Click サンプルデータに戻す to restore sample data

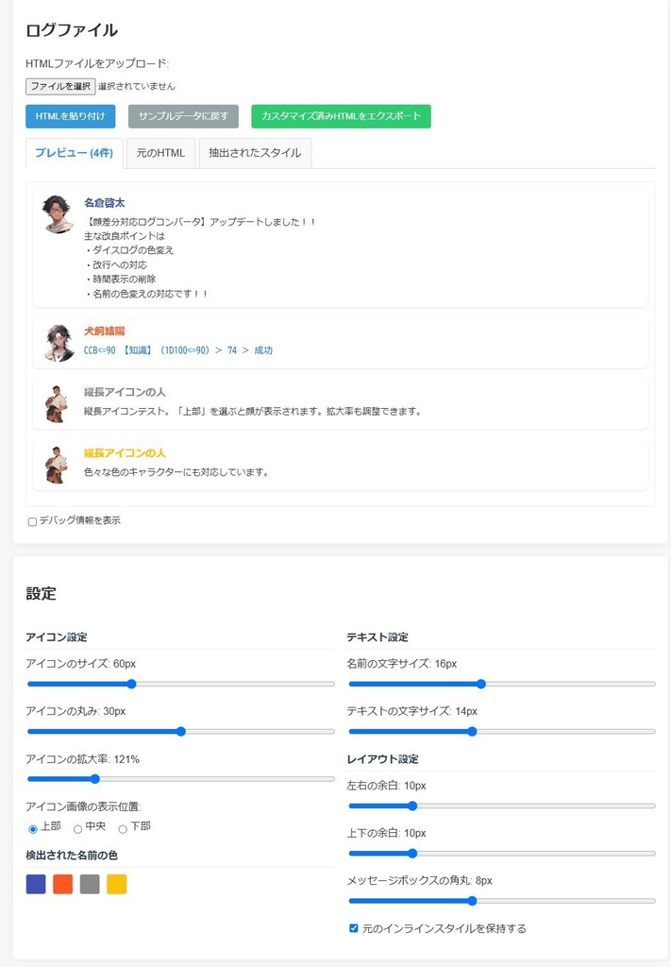click(179, 116)
